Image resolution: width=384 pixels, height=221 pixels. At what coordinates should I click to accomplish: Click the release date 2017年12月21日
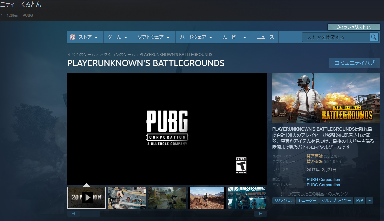pyautogui.click(x=321, y=170)
